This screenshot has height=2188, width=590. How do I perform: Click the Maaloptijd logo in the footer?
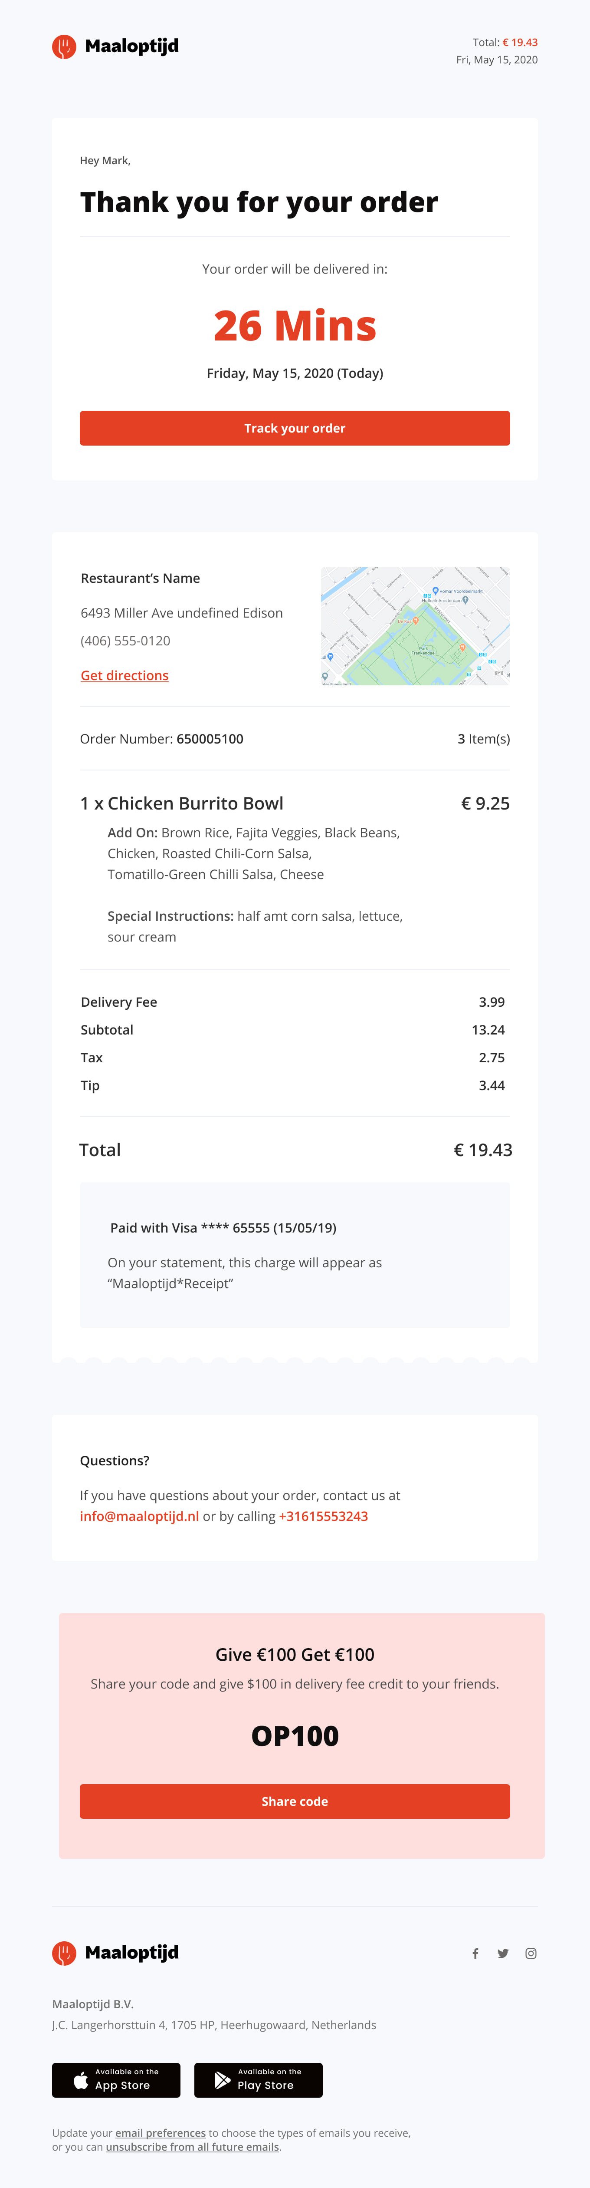[115, 1953]
